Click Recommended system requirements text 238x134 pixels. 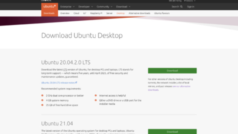pos(61,89)
